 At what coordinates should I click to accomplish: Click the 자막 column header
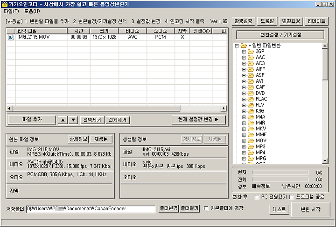pos(182,31)
